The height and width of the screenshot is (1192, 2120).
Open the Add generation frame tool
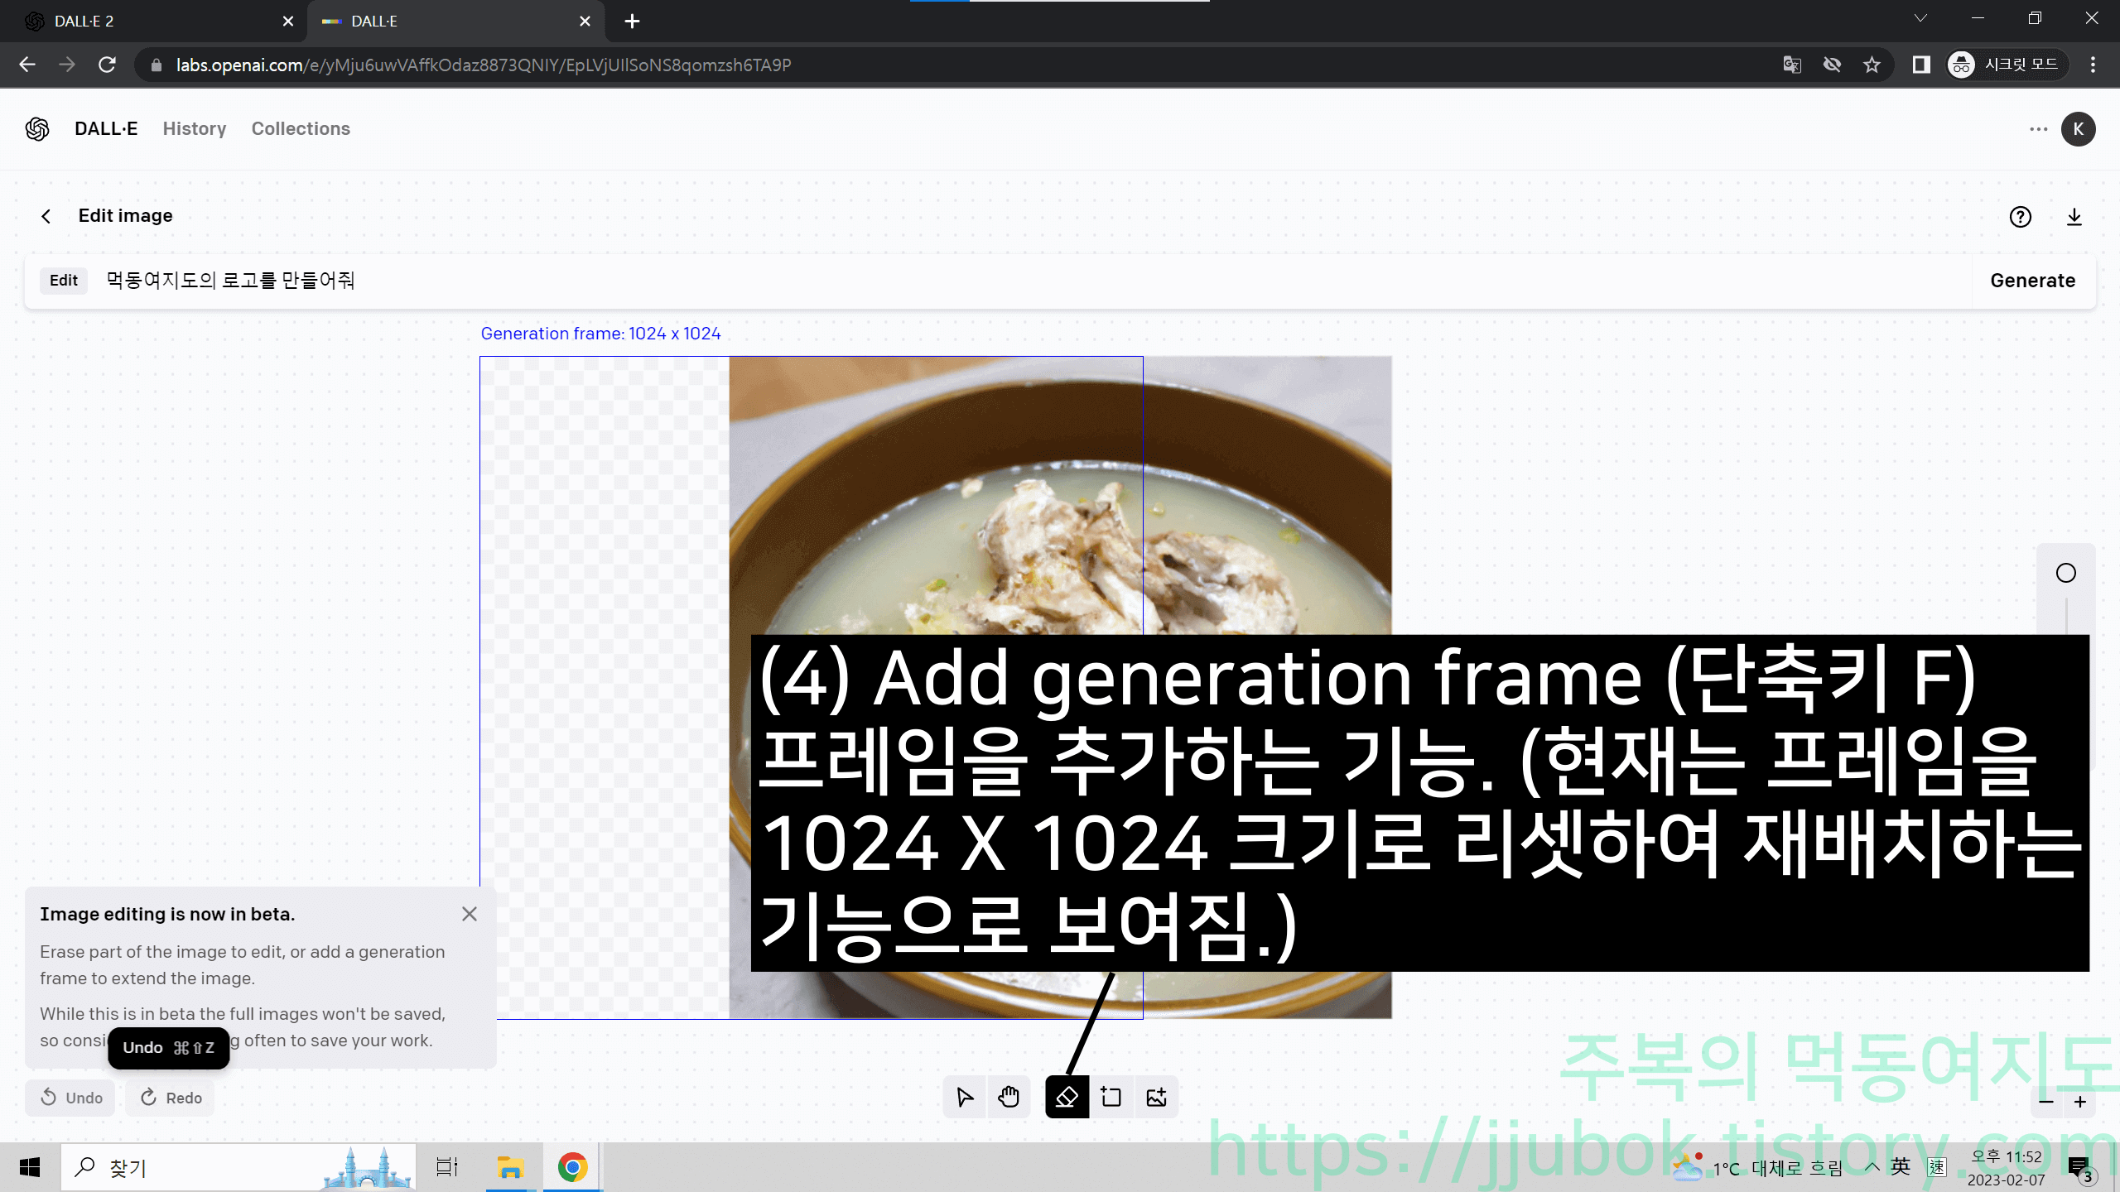click(x=1111, y=1097)
